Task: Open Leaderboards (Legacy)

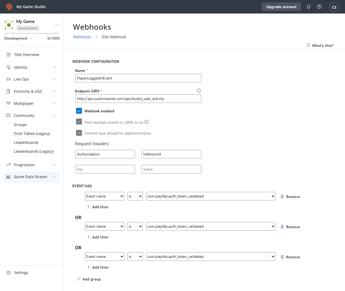Action: 34,151
